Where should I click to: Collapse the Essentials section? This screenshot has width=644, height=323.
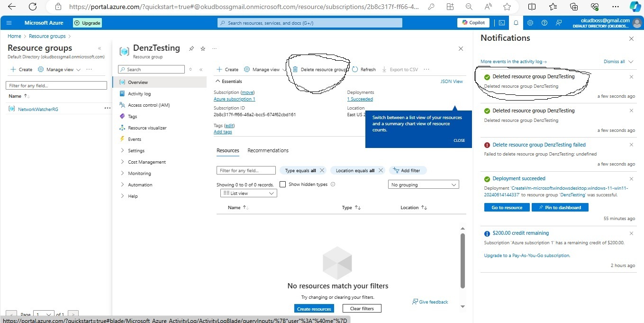[229, 82]
